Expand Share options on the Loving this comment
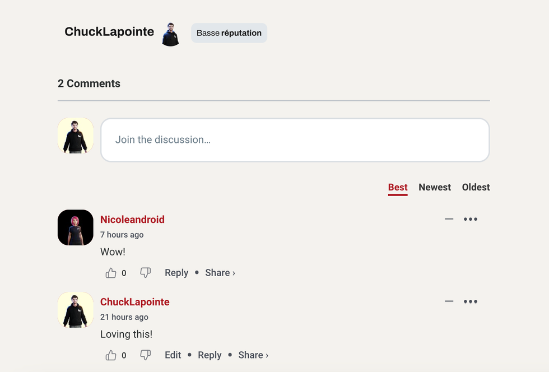Screen dimensions: 549x372 coord(253,355)
